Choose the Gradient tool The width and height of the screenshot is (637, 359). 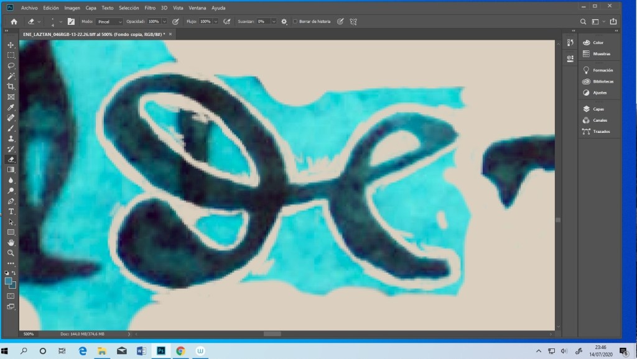tap(11, 170)
